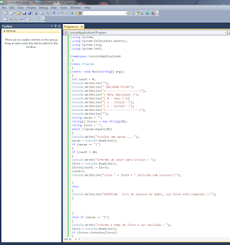Open the Data menu
Viewport: 230px width, 245px height.
(x=53, y=7)
